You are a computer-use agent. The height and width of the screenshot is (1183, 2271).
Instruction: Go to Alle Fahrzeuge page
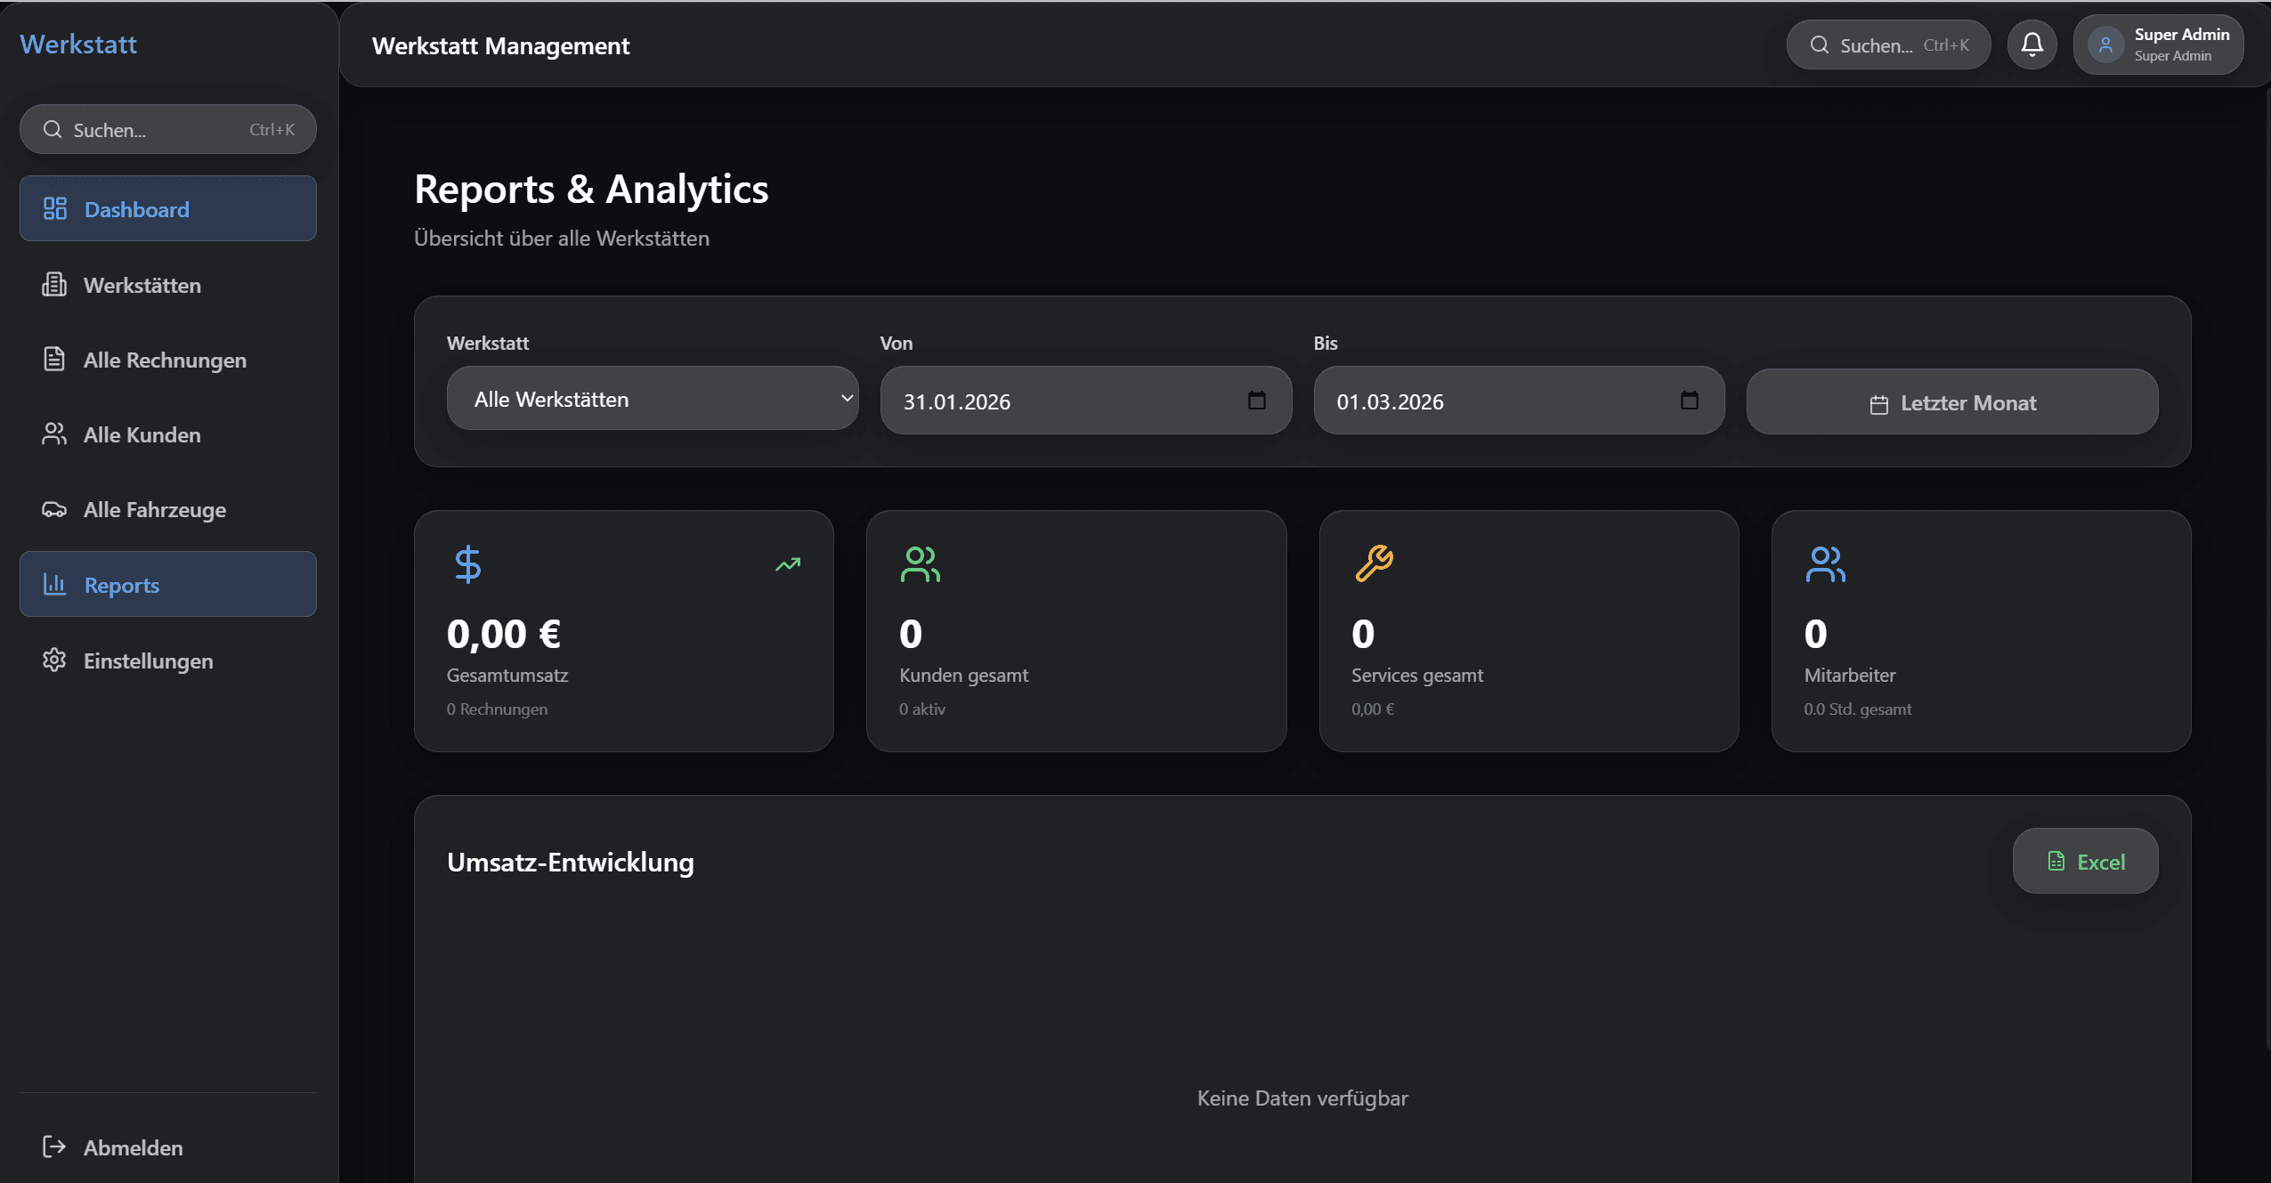(154, 509)
